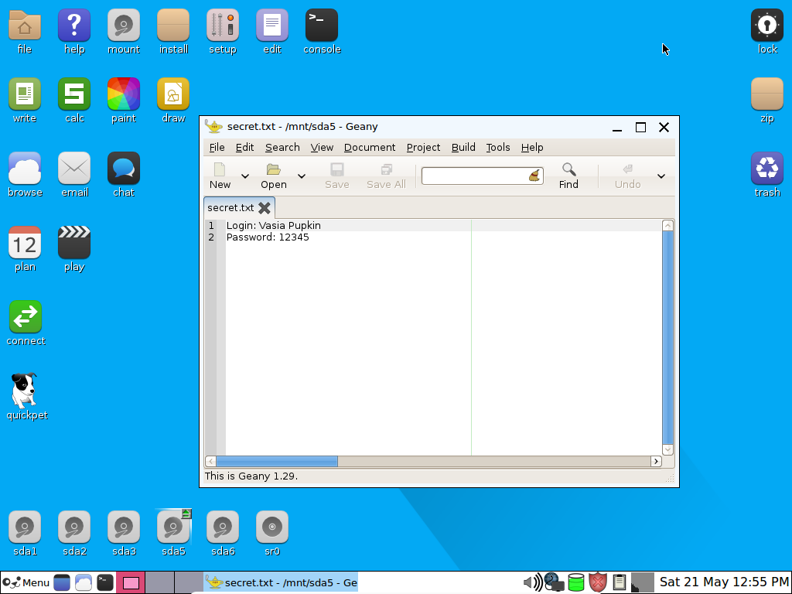Viewport: 792px width, 594px height.
Task: Open the Project menu
Action: tap(423, 148)
